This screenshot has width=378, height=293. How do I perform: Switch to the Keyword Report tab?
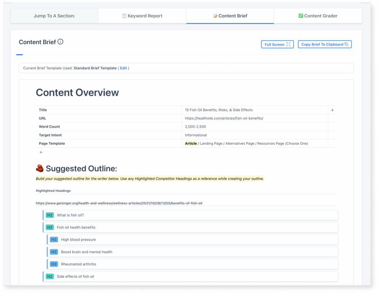coord(142,15)
